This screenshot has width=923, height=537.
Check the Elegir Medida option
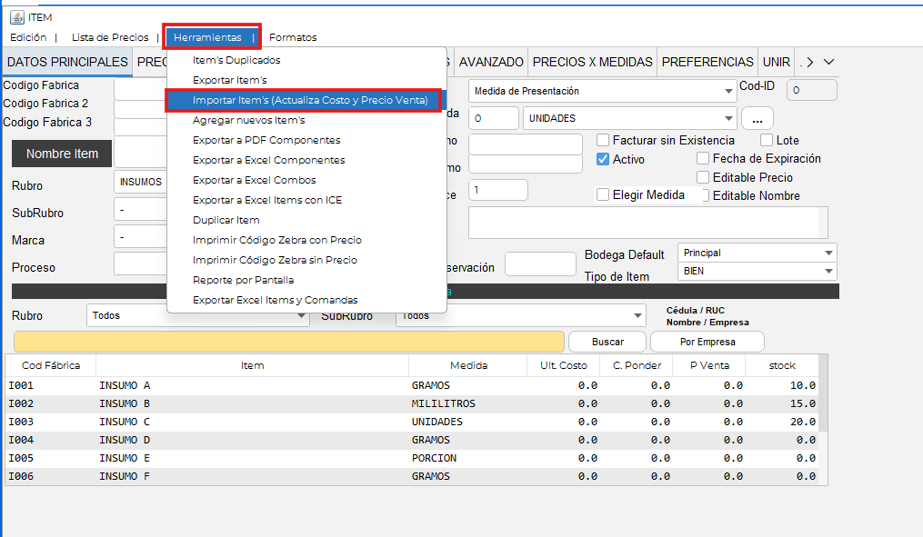[603, 194]
